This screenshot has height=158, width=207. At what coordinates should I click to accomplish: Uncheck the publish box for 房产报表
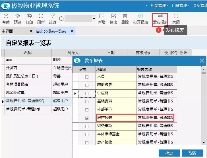tap(87, 118)
